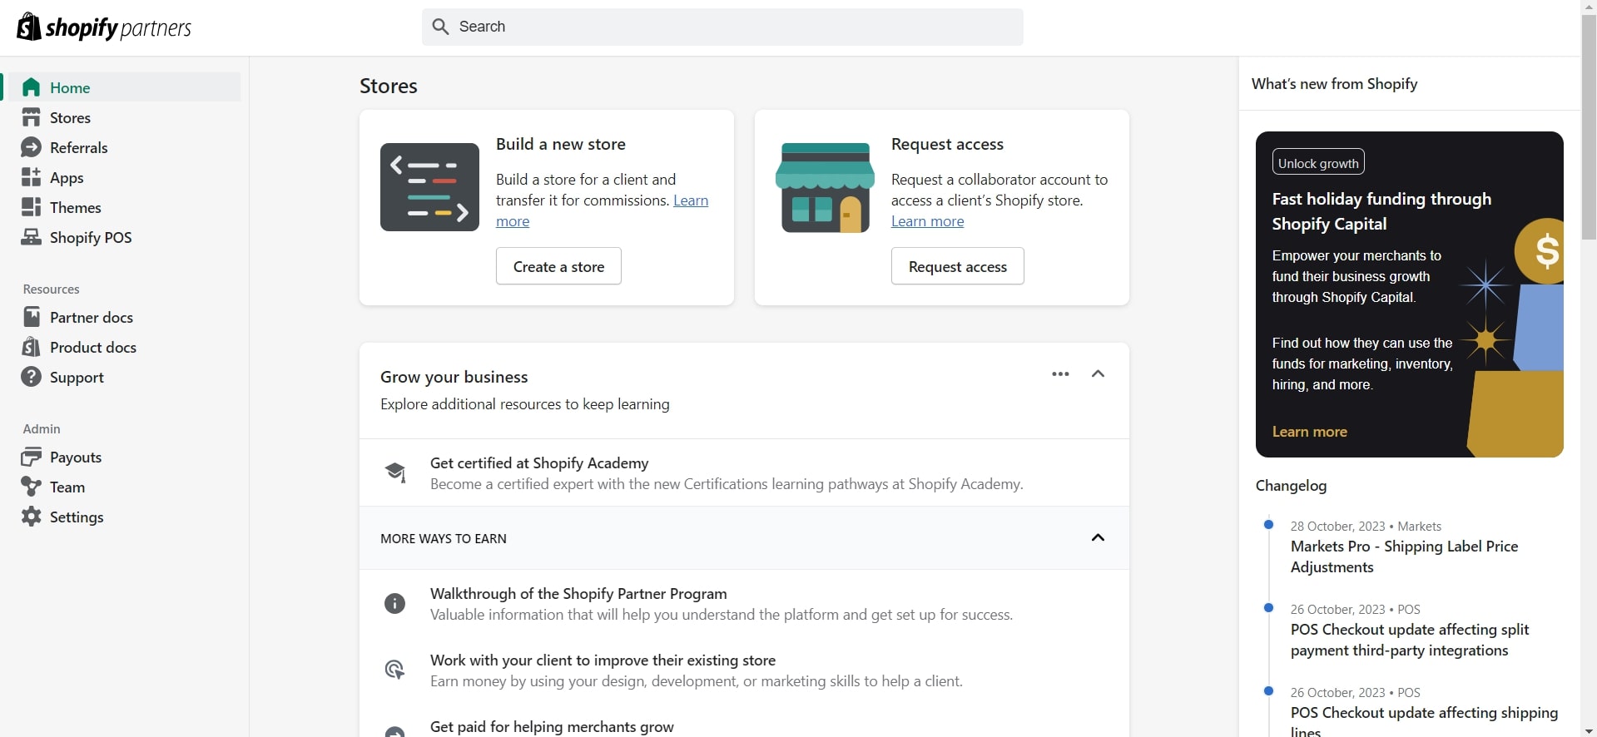Click the Settings gear icon
1597x737 pixels.
[32, 517]
